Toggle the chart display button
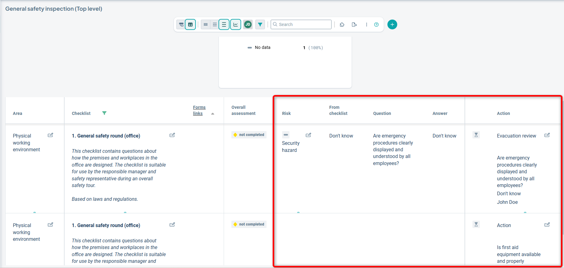This screenshot has width=564, height=268. 236,24
